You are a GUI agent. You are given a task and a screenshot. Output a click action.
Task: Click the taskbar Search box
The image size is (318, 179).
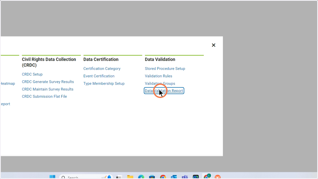[x=86, y=177]
